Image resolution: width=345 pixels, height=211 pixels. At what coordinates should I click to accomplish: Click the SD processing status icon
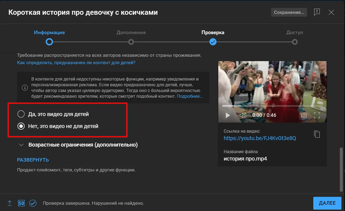coord(21,203)
